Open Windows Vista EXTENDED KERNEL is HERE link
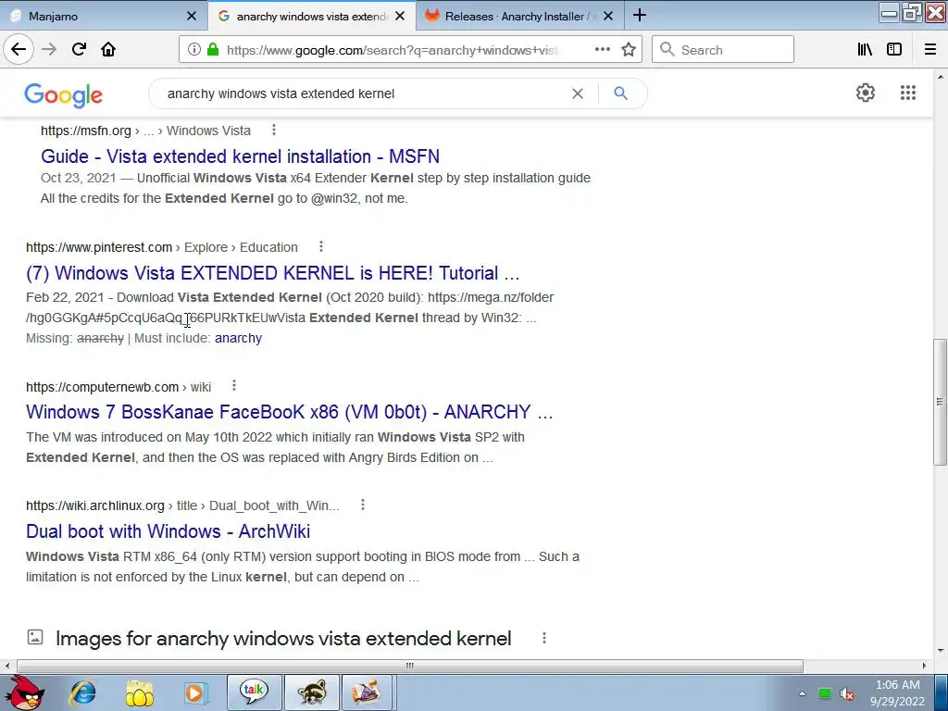This screenshot has width=948, height=711. click(x=273, y=273)
